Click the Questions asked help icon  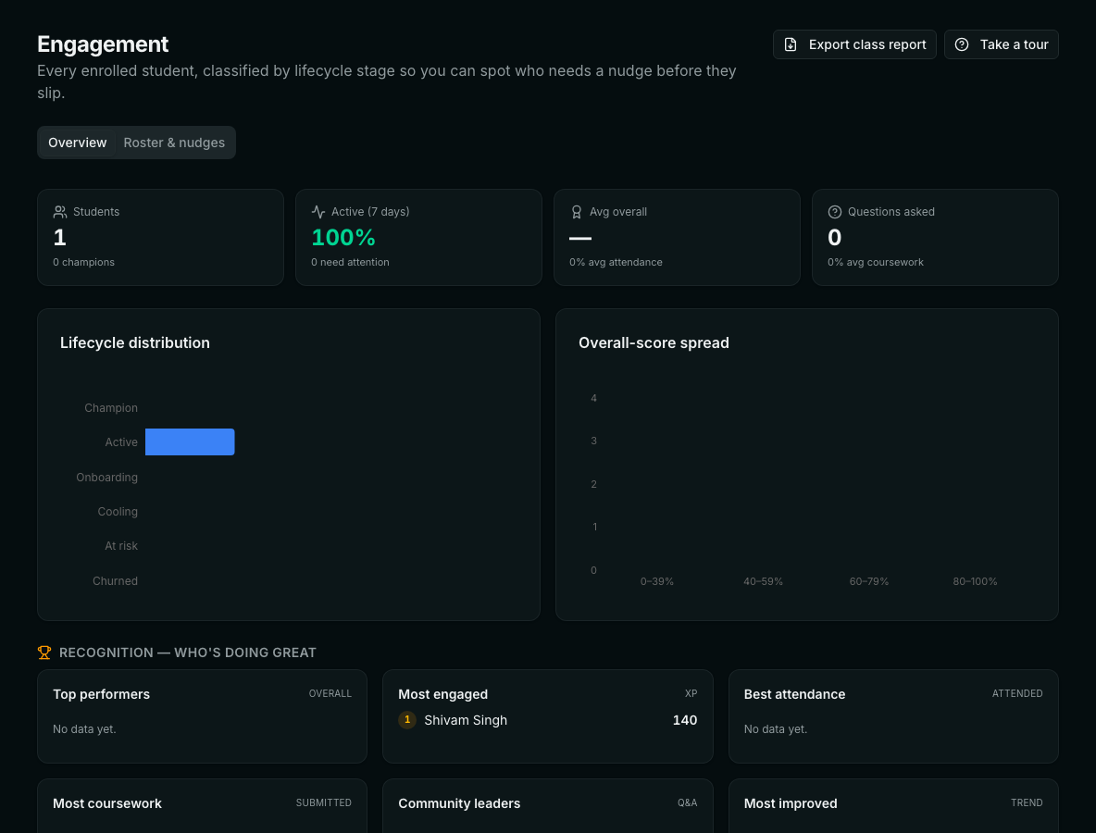[x=835, y=212]
